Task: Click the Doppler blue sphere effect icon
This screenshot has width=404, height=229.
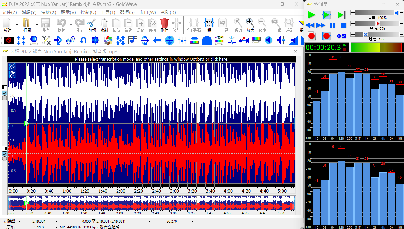Action: coord(33,40)
